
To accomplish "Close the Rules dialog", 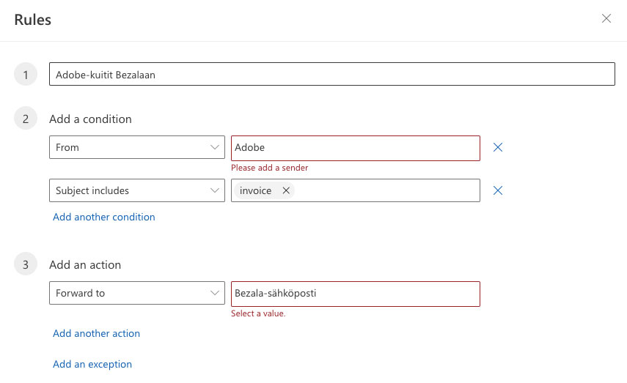I will pyautogui.click(x=606, y=19).
